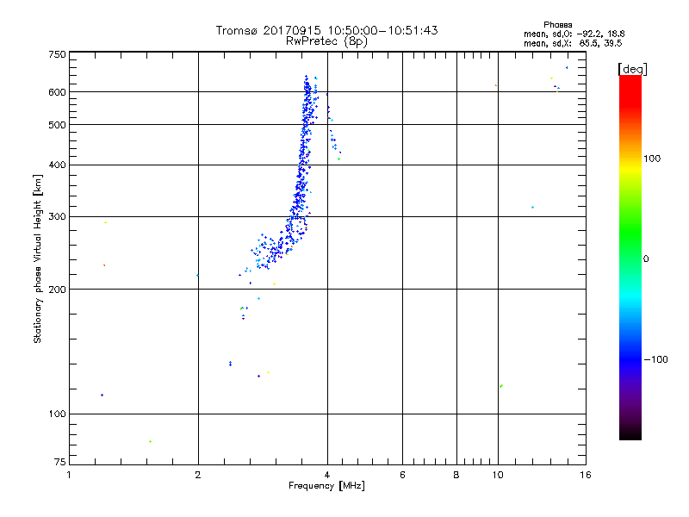Click the "Stationary phase Virtual Height [km]" axis label
The image size is (689, 517).
38,259
